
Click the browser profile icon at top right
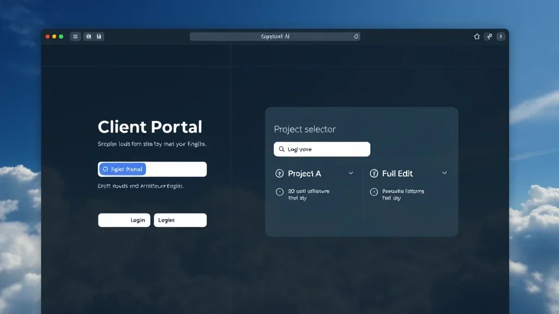(x=501, y=36)
